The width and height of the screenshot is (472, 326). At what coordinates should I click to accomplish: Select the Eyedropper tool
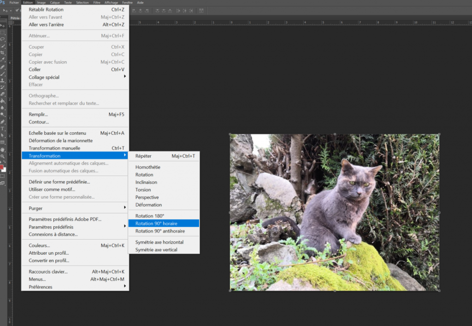3,59
